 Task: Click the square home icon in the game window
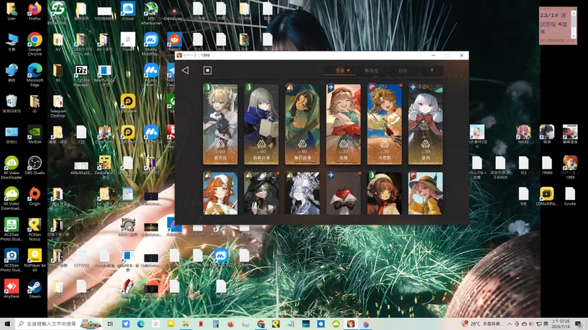pos(207,70)
